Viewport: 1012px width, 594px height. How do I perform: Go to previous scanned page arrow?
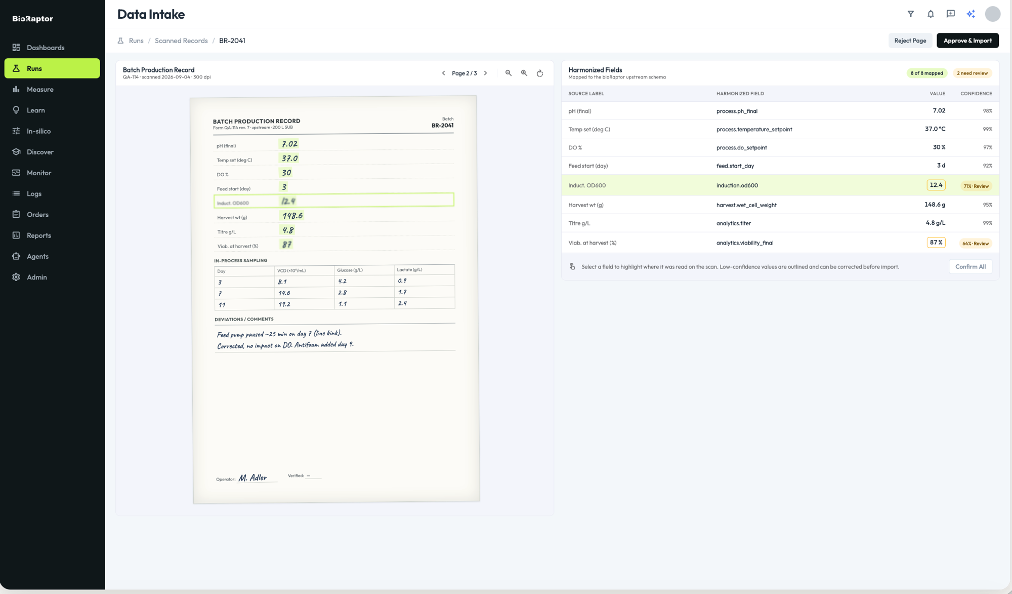pyautogui.click(x=444, y=73)
